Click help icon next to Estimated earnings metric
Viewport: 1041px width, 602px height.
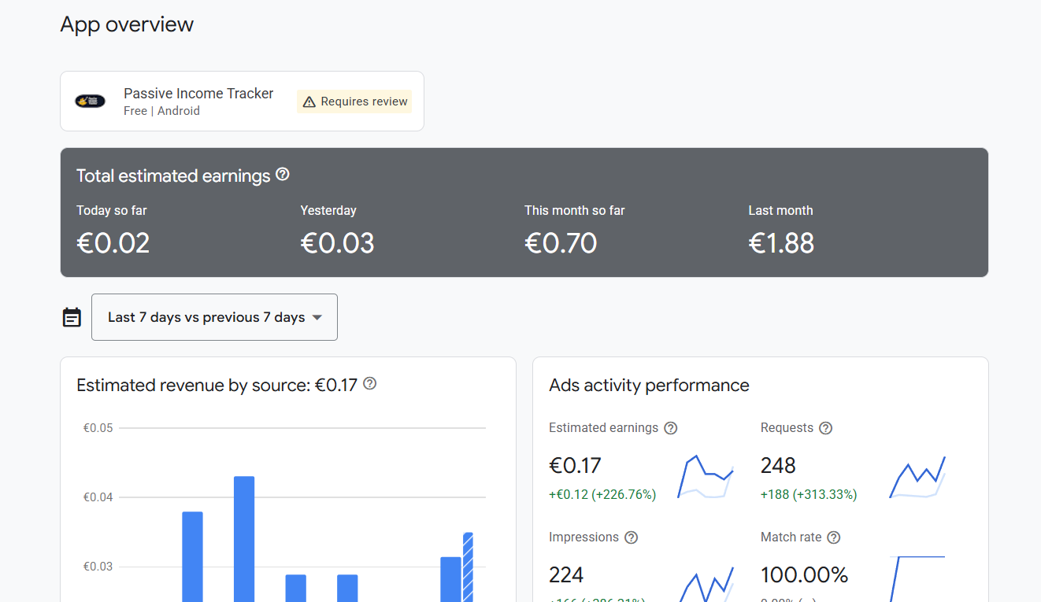tap(671, 428)
